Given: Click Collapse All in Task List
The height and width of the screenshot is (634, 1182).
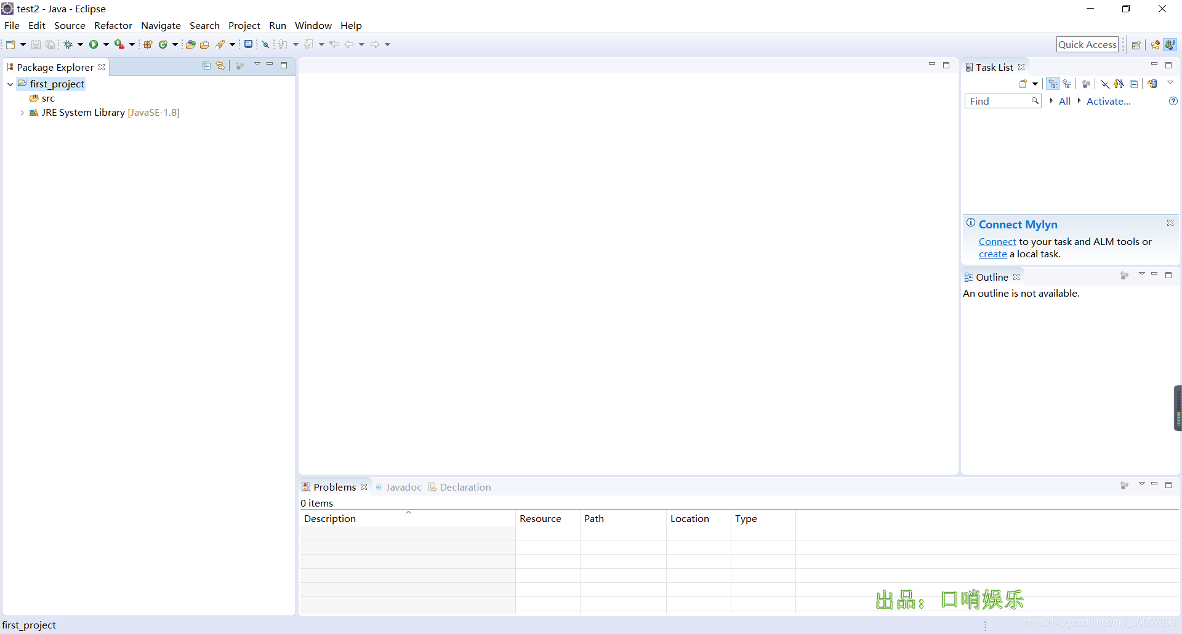Looking at the screenshot, I should [1134, 84].
